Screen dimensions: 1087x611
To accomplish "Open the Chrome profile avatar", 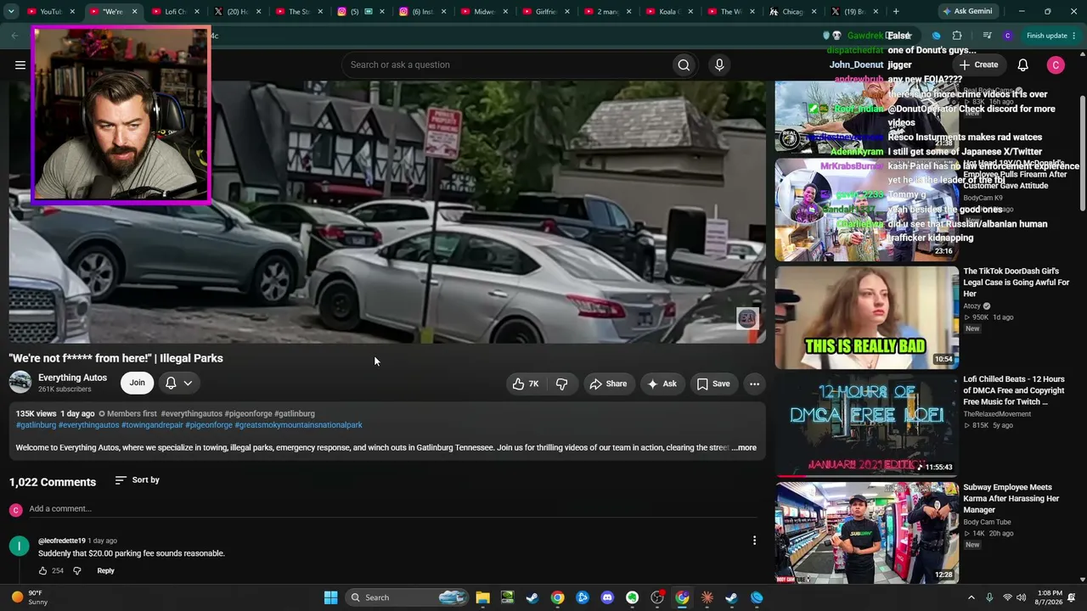I will click(1007, 36).
